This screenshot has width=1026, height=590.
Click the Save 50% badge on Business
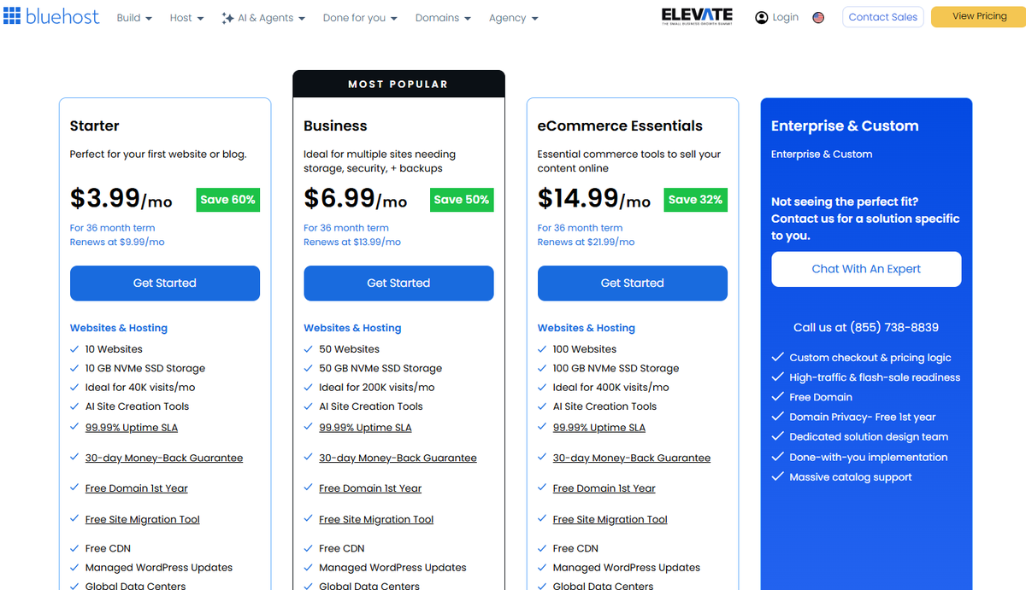tap(462, 200)
